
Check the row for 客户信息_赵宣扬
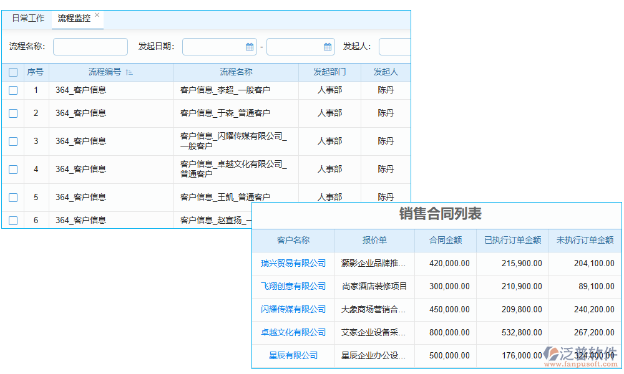(x=12, y=219)
